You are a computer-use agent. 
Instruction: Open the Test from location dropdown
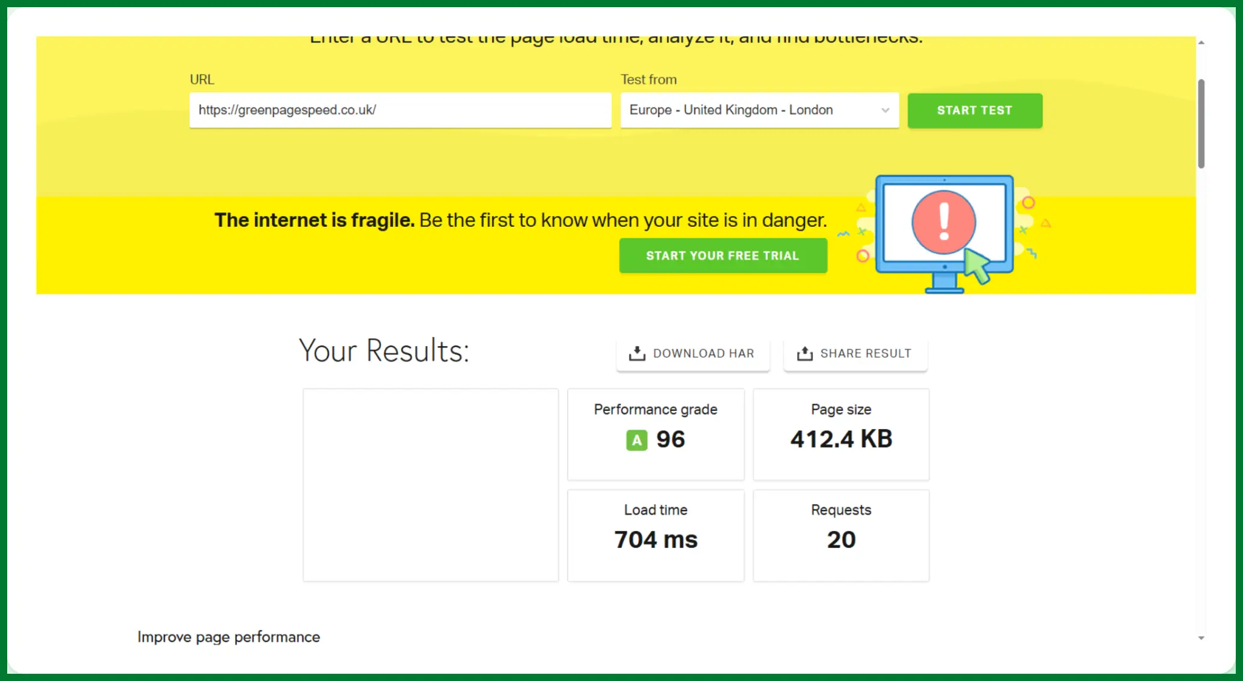[x=750, y=110]
